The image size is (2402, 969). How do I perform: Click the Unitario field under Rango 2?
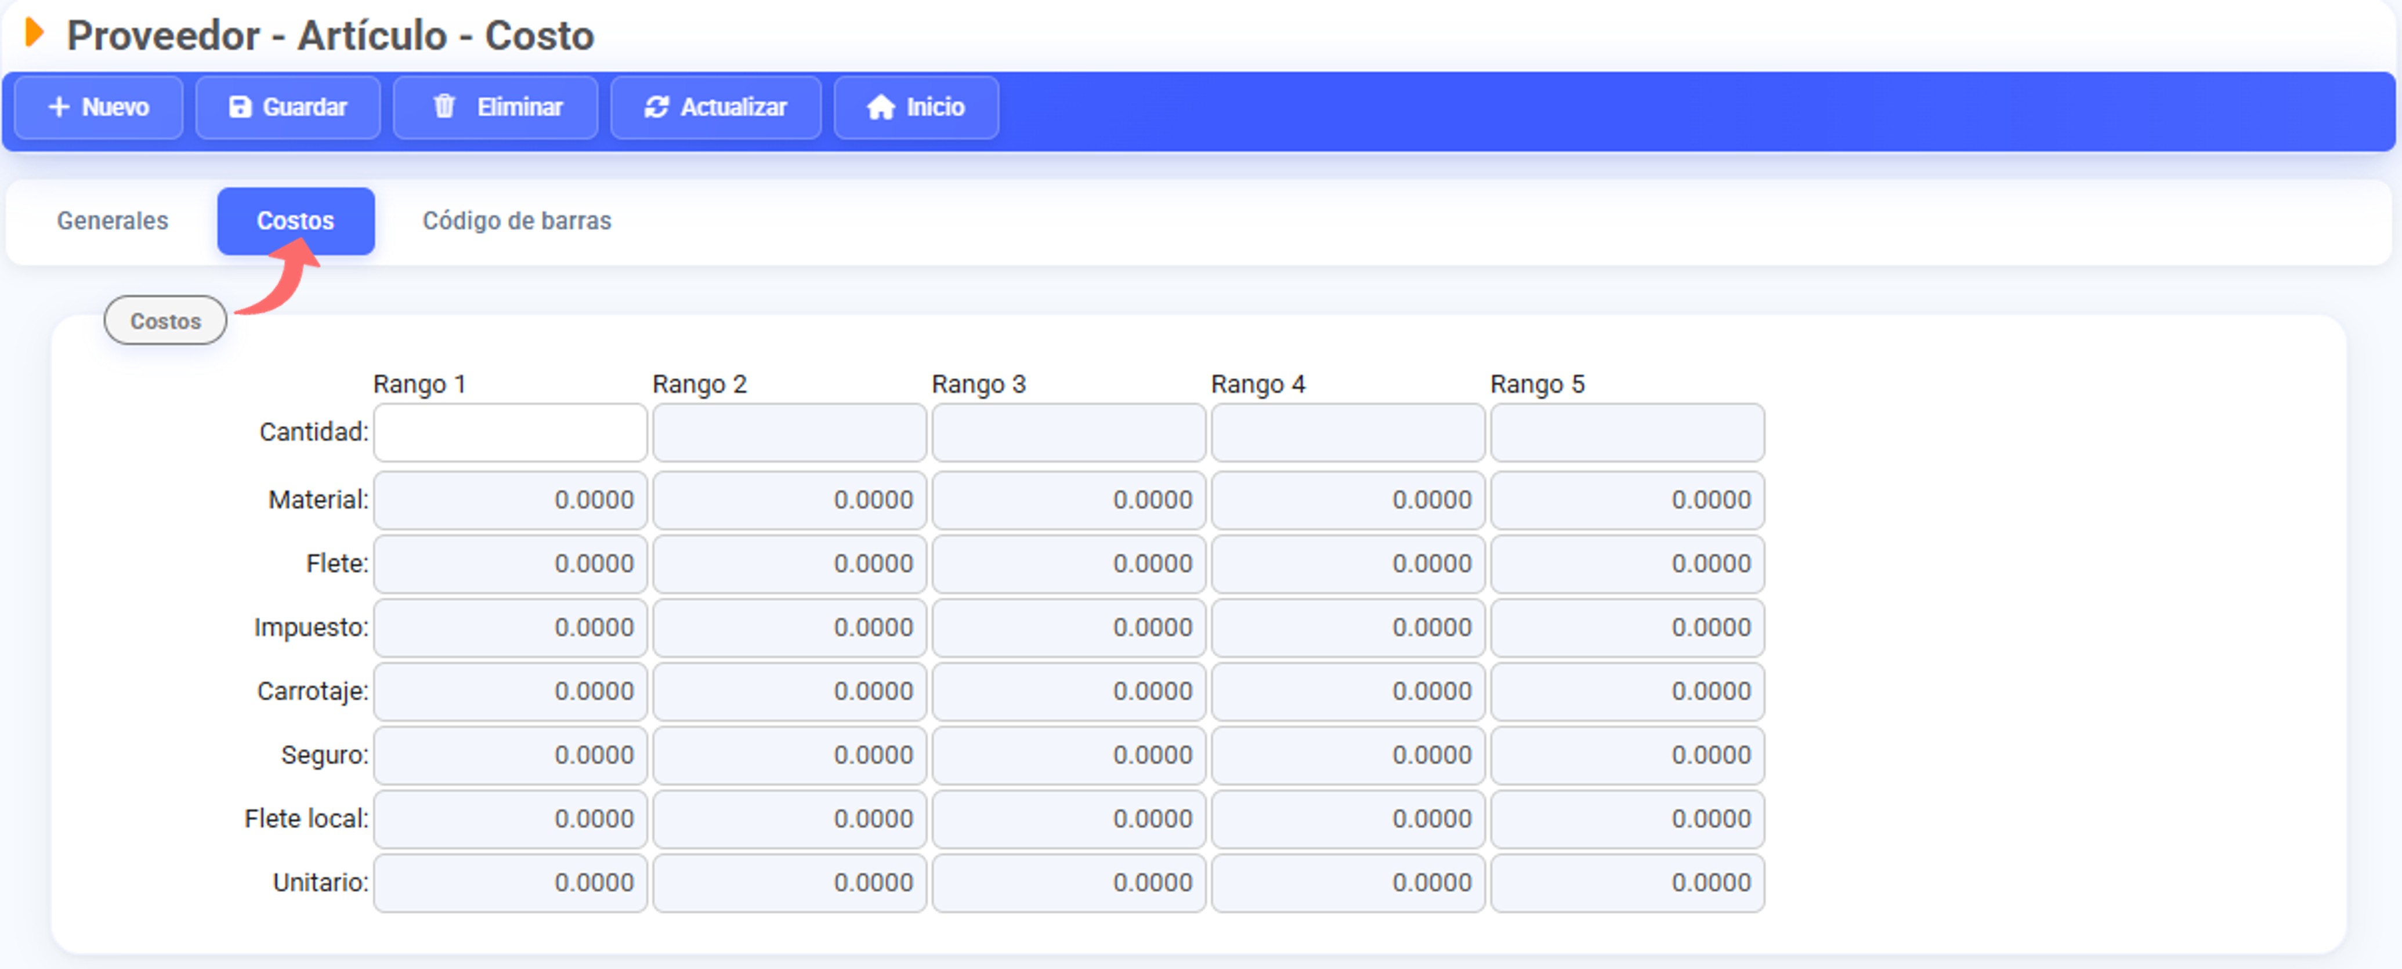pyautogui.click(x=790, y=883)
